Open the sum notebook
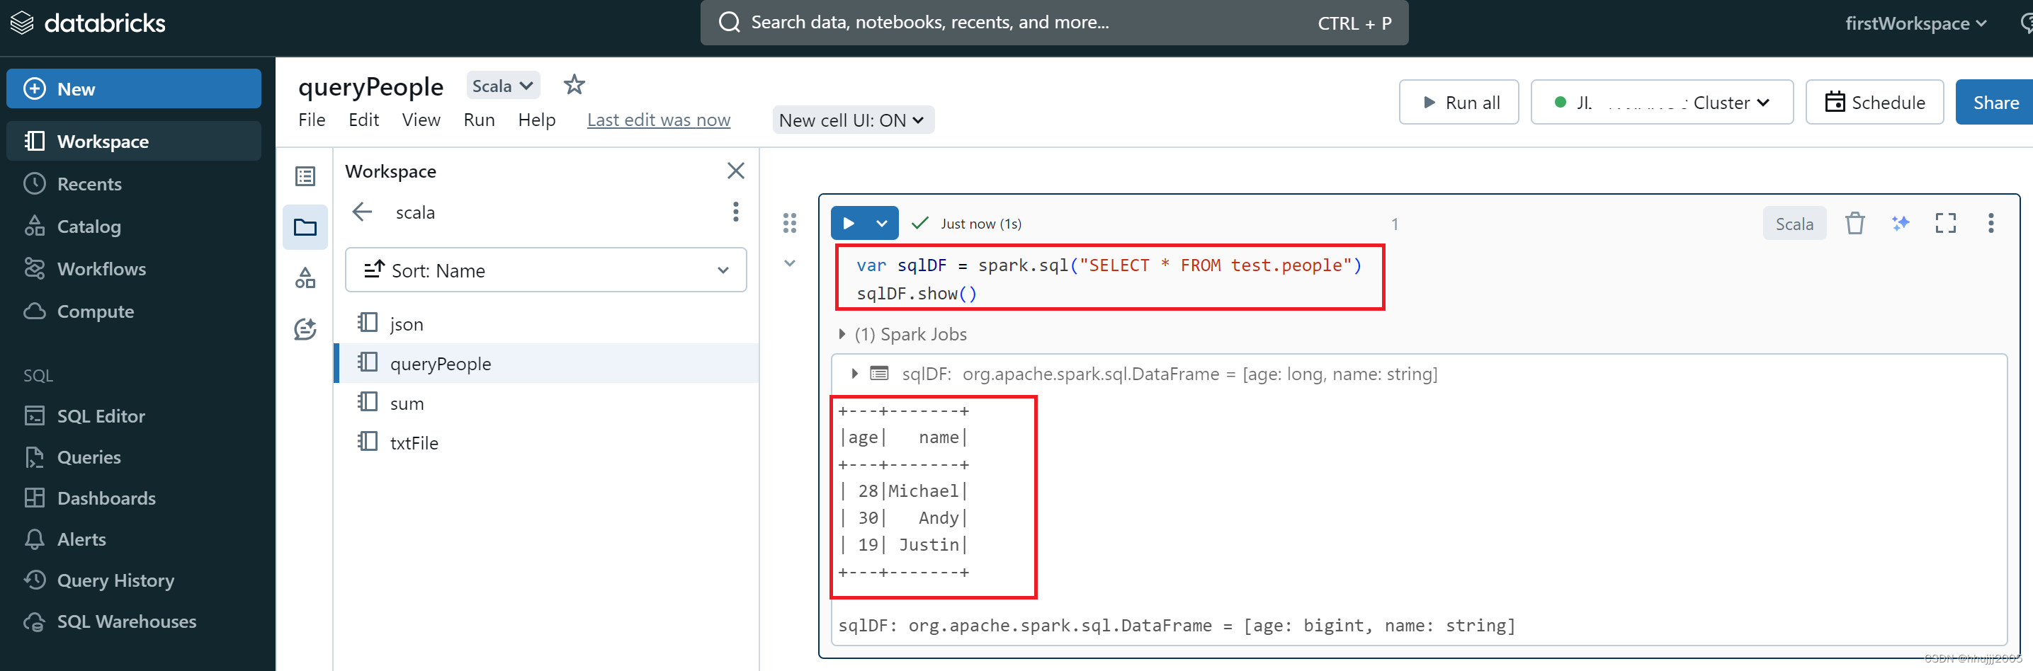Screen dimensions: 2033x671 click(x=545, y=403)
